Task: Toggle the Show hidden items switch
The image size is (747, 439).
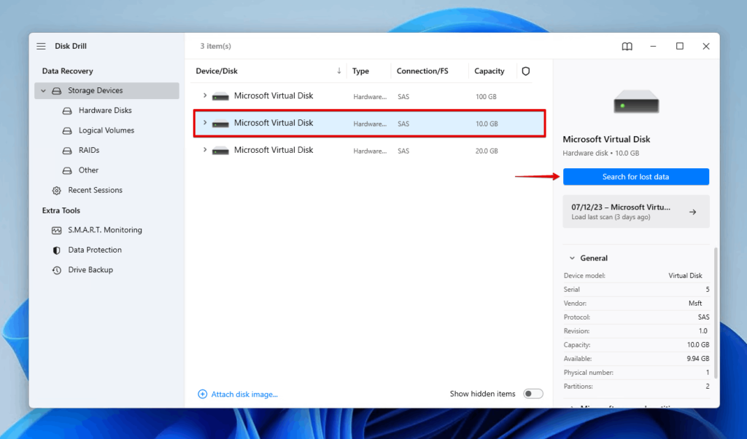Action: click(x=533, y=394)
